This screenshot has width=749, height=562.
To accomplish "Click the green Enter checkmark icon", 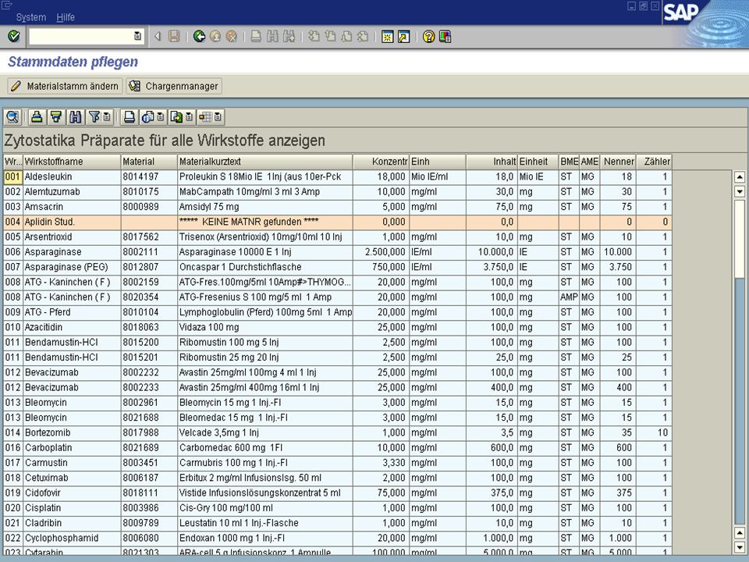I will coord(14,37).
